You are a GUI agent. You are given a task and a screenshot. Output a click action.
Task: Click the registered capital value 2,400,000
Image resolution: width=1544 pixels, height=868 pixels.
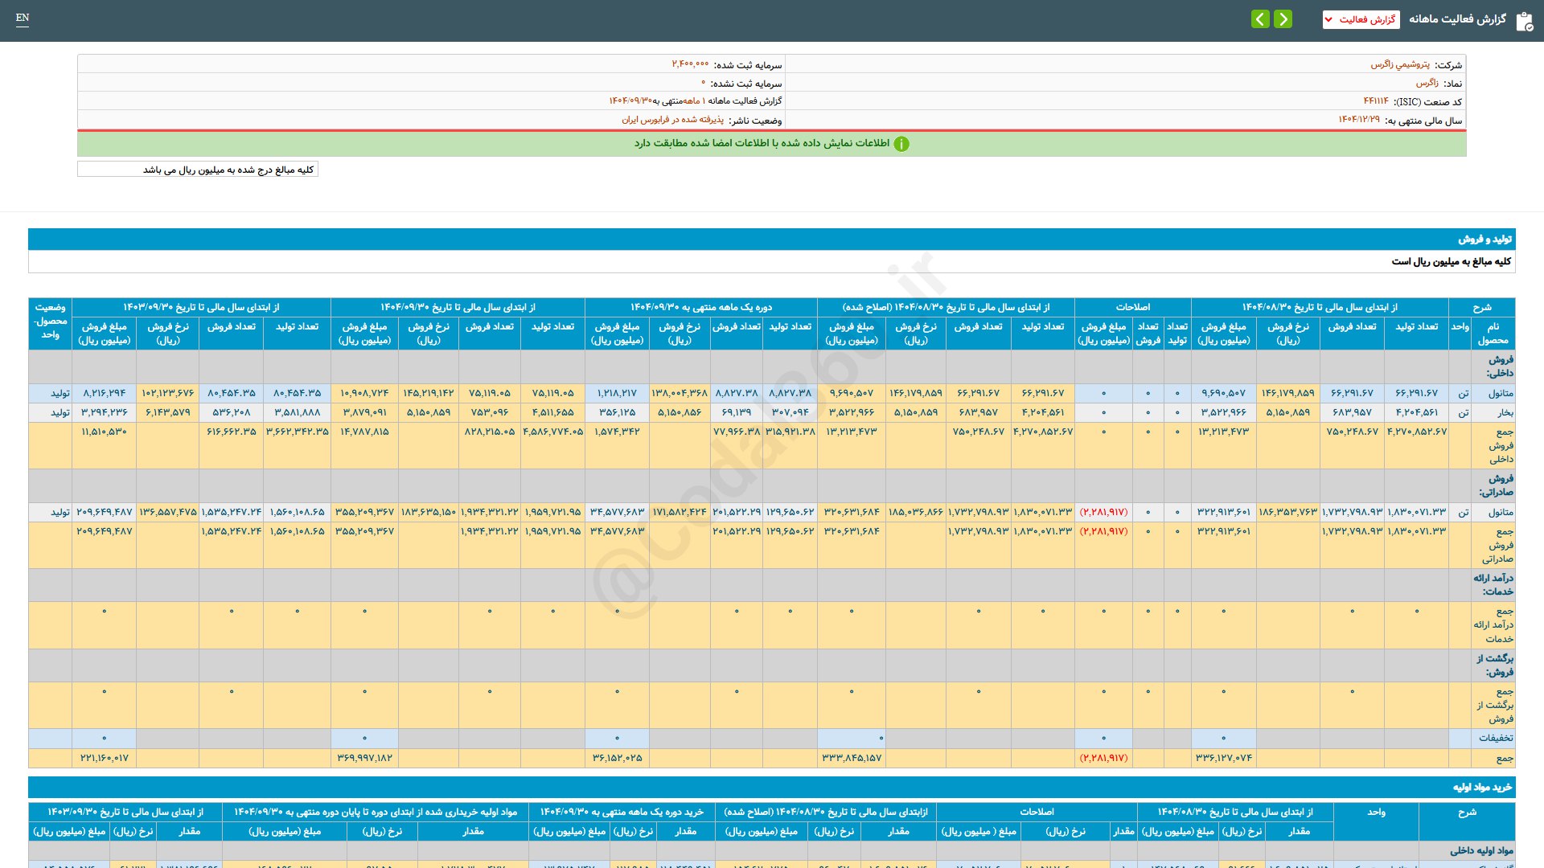[690, 64]
